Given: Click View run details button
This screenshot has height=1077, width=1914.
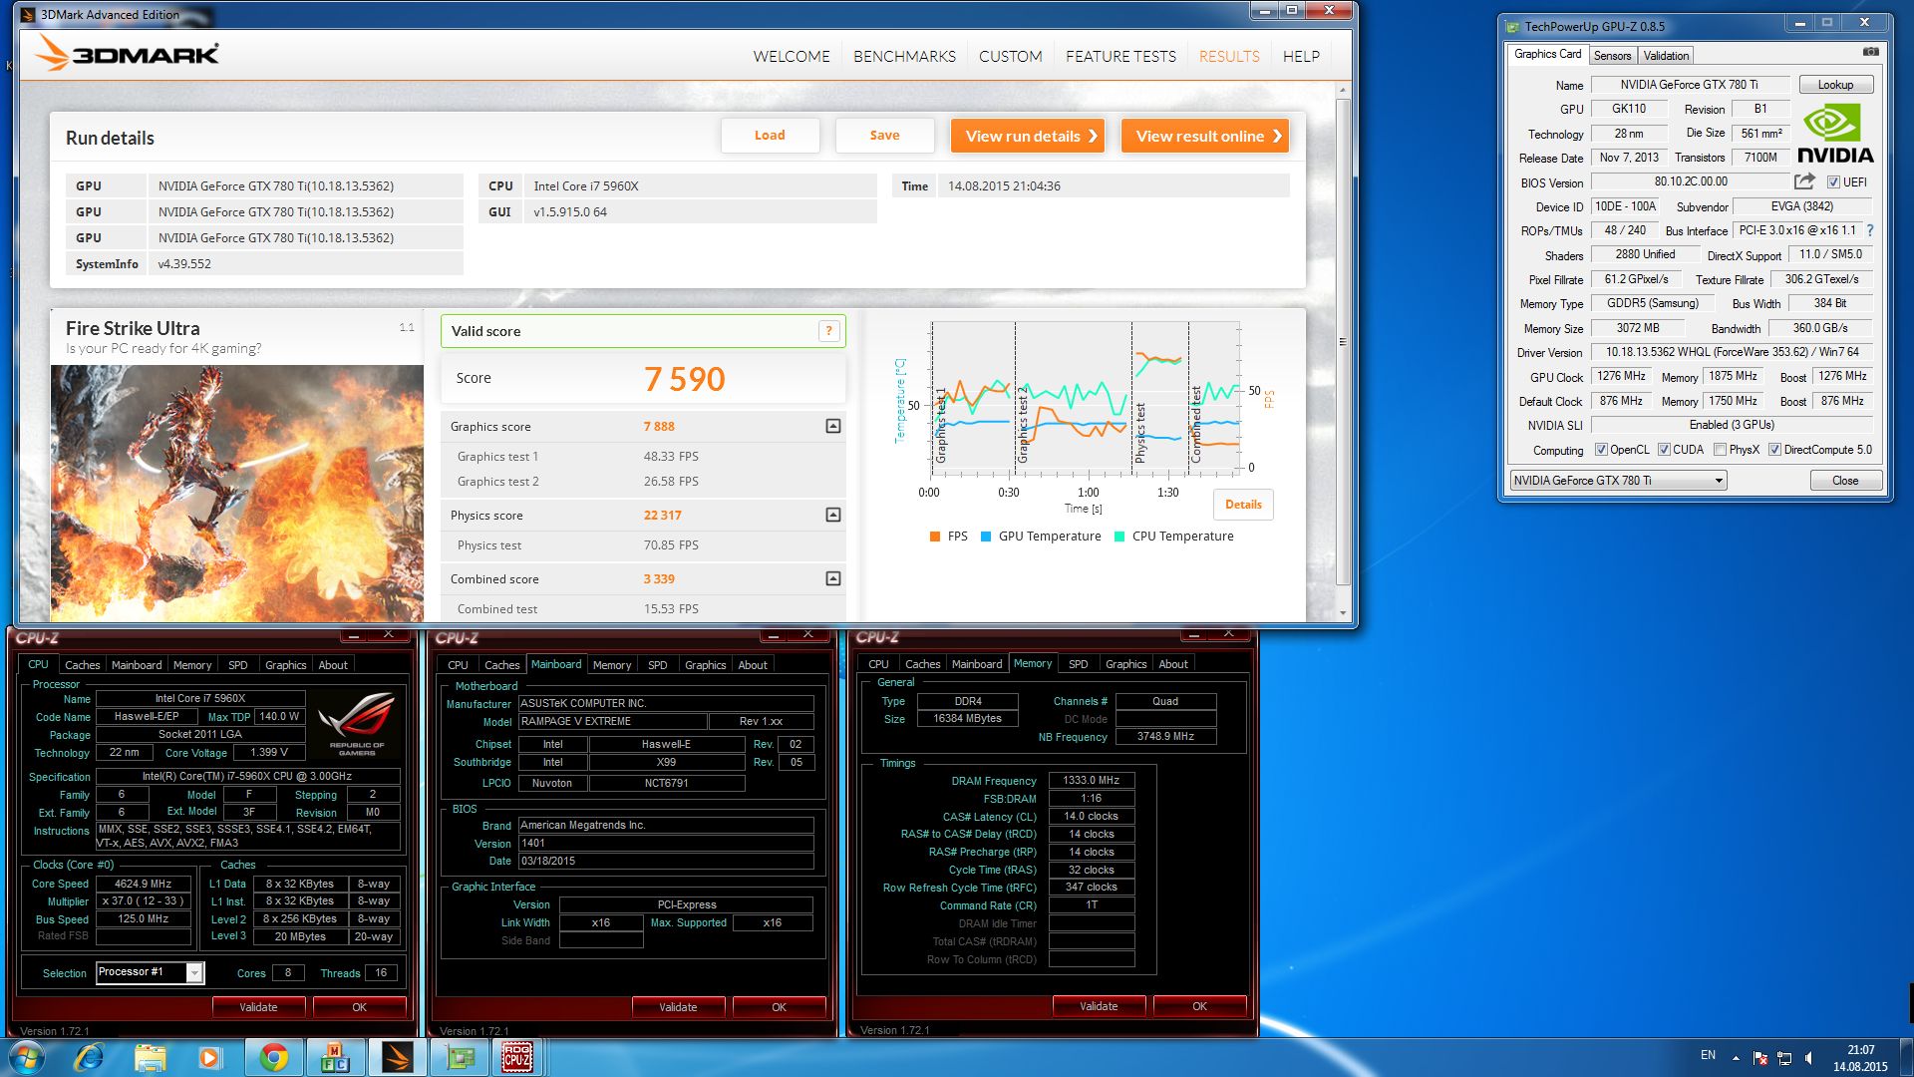Looking at the screenshot, I should [x=1028, y=136].
